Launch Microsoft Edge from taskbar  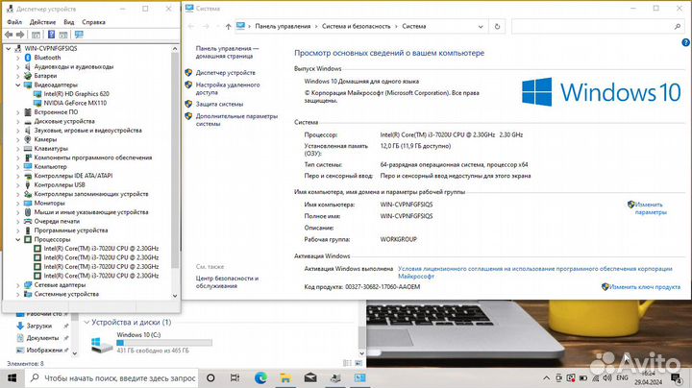(x=260, y=377)
